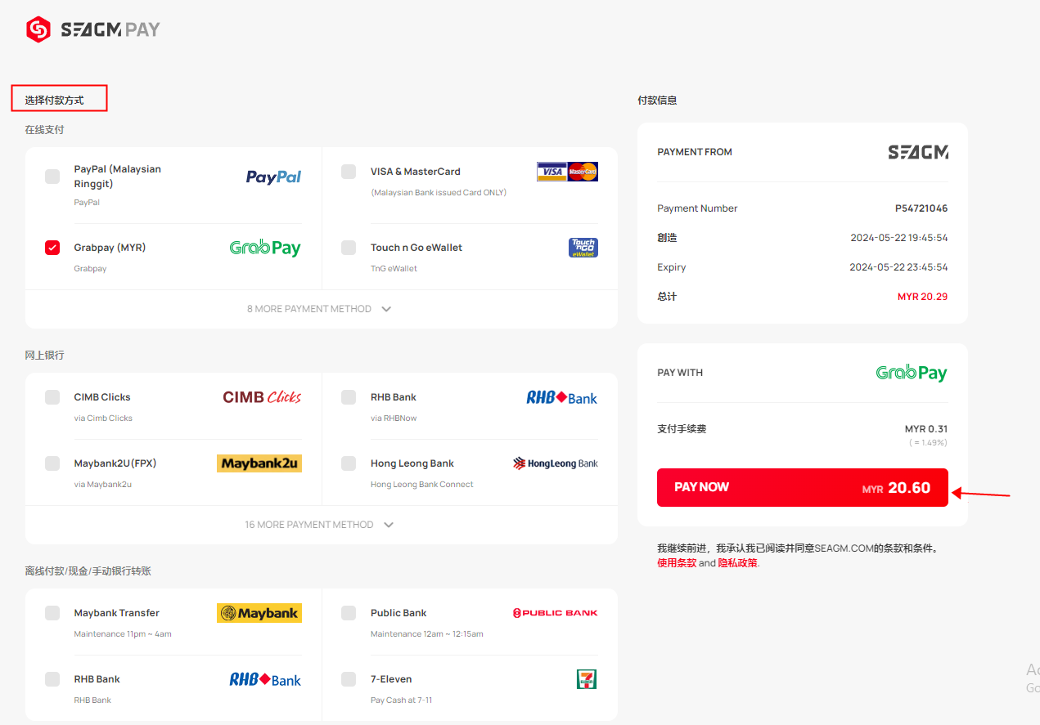Uncheck the Grabpay (MYR) checkbox

tap(52, 248)
